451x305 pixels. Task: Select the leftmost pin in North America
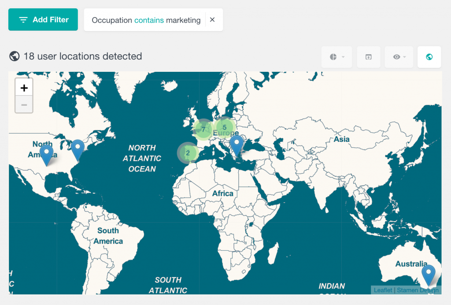pos(47,152)
